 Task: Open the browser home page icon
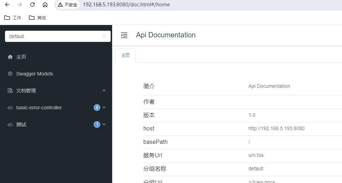45,5
